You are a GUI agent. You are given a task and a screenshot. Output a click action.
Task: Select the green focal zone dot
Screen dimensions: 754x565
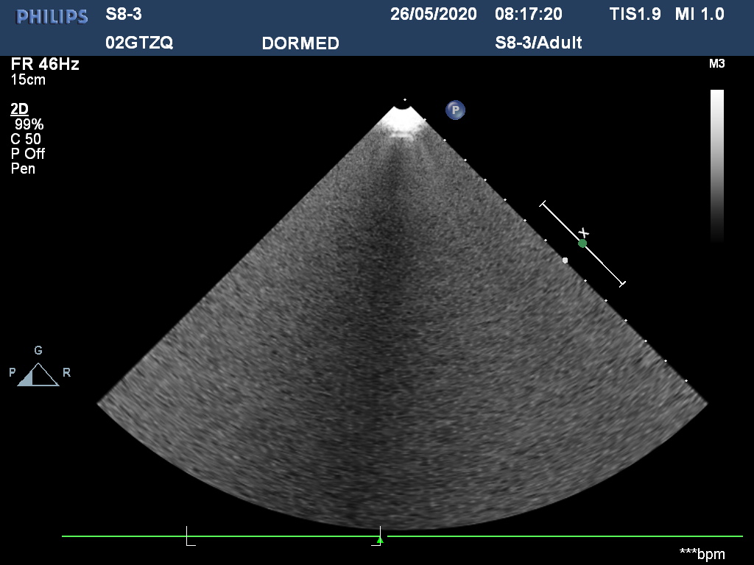tap(582, 244)
